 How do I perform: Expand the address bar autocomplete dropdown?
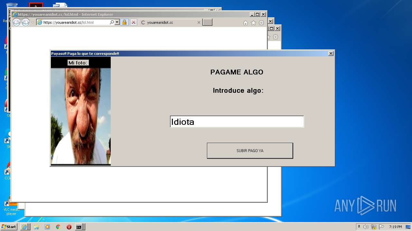pos(117,22)
